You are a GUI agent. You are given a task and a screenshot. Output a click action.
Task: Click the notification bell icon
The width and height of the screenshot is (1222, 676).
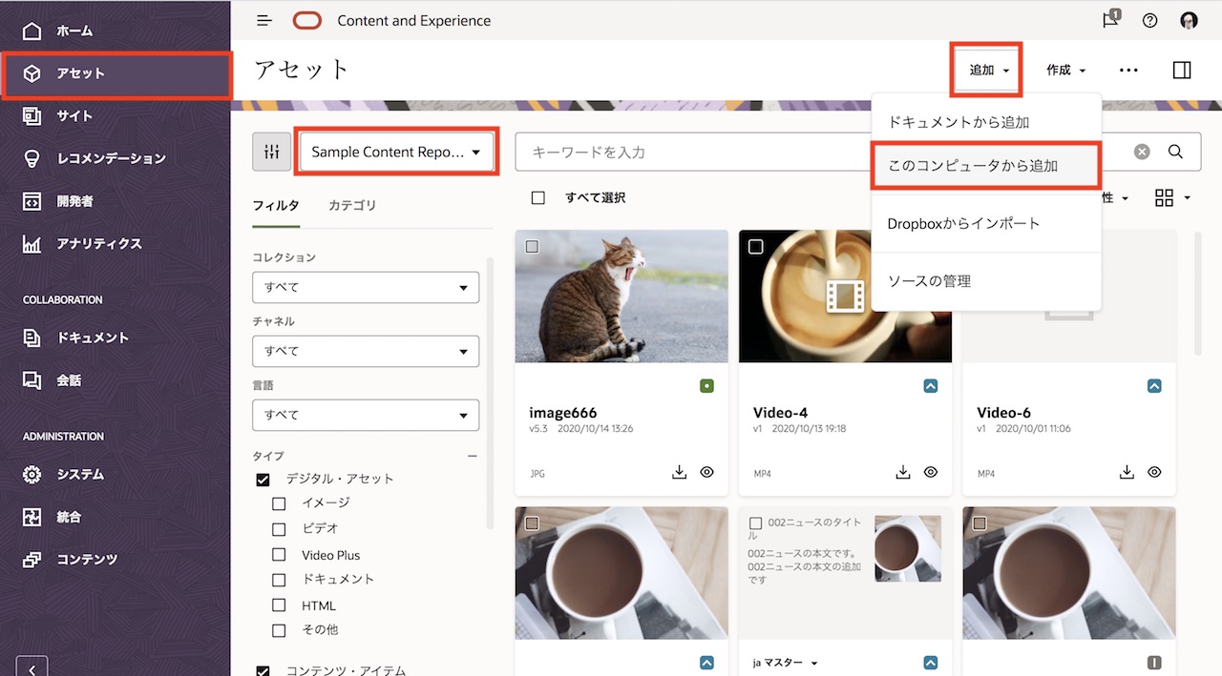coord(1109,19)
